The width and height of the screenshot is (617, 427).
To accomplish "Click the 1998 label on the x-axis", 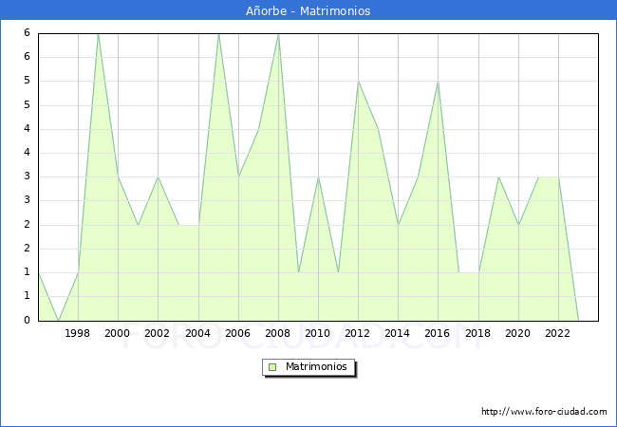I will click(78, 333).
